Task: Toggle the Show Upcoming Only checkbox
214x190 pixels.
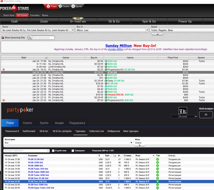Action: [3, 38]
